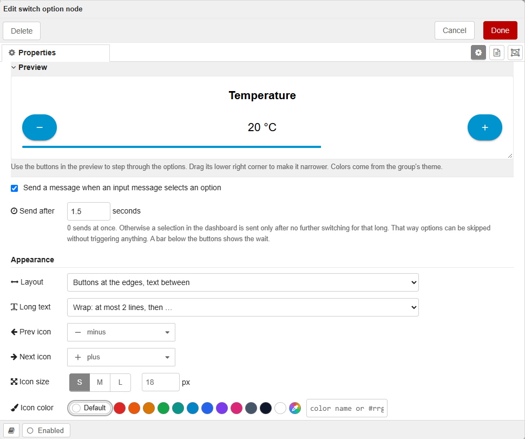Open node properties gear icon
The width and height of the screenshot is (525, 439).
click(478, 53)
